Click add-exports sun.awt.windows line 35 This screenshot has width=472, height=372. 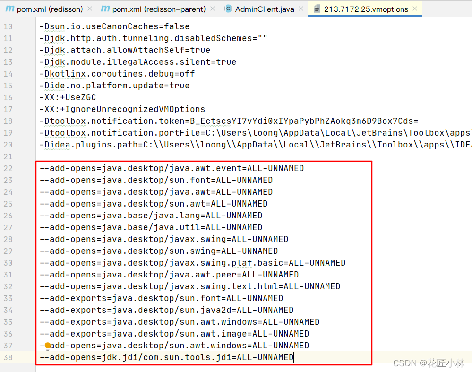pyautogui.click(x=180, y=322)
